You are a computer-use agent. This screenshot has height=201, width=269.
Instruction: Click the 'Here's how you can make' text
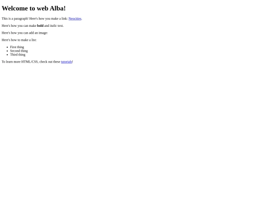(x=19, y=26)
